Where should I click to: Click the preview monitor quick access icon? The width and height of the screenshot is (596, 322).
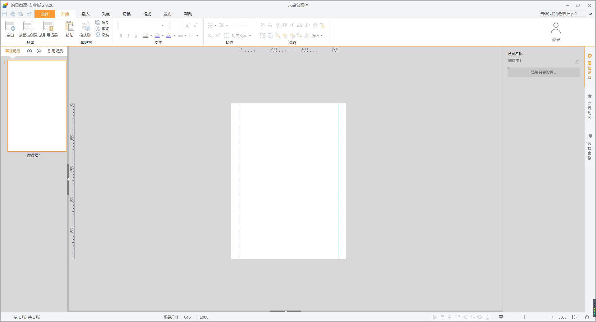29,14
